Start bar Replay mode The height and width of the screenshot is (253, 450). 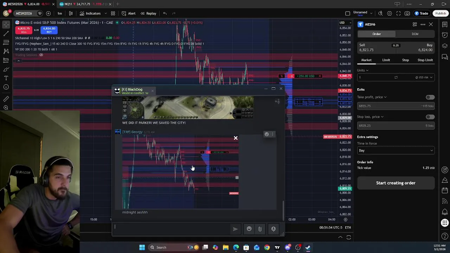coord(148,13)
